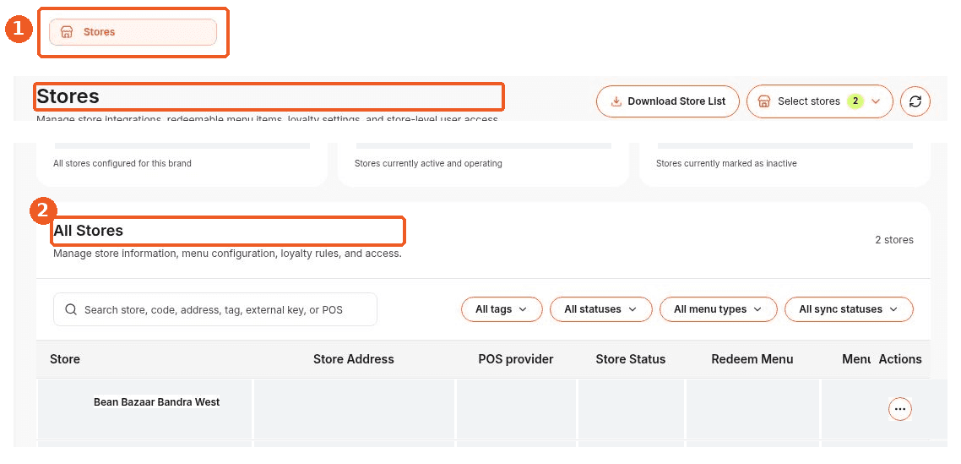961x464 pixels.
Task: Click the Download Store List button
Action: coord(667,101)
